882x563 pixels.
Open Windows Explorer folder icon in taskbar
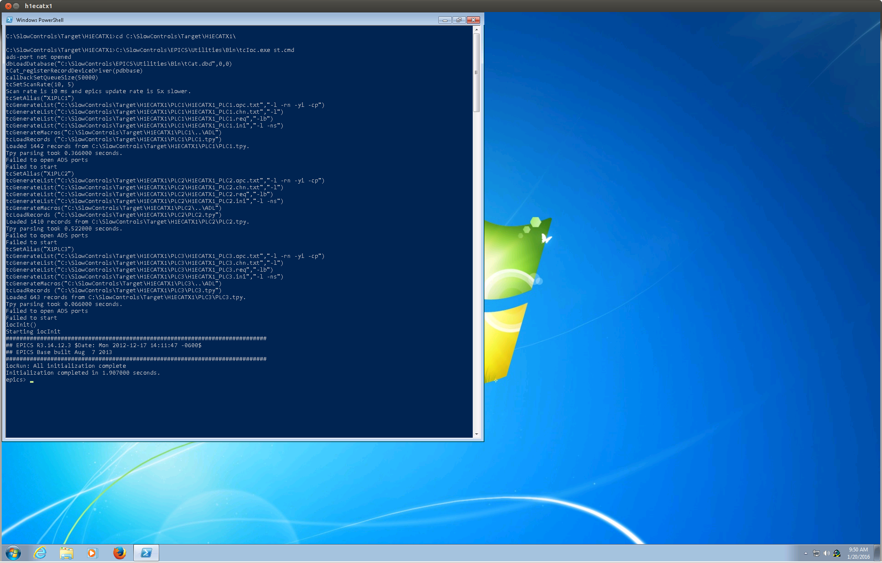(66, 553)
